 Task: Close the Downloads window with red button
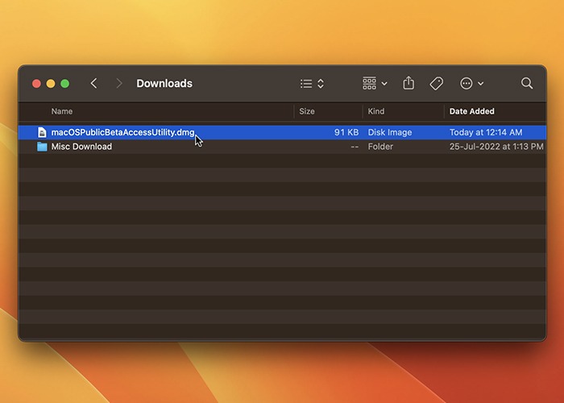tap(36, 84)
